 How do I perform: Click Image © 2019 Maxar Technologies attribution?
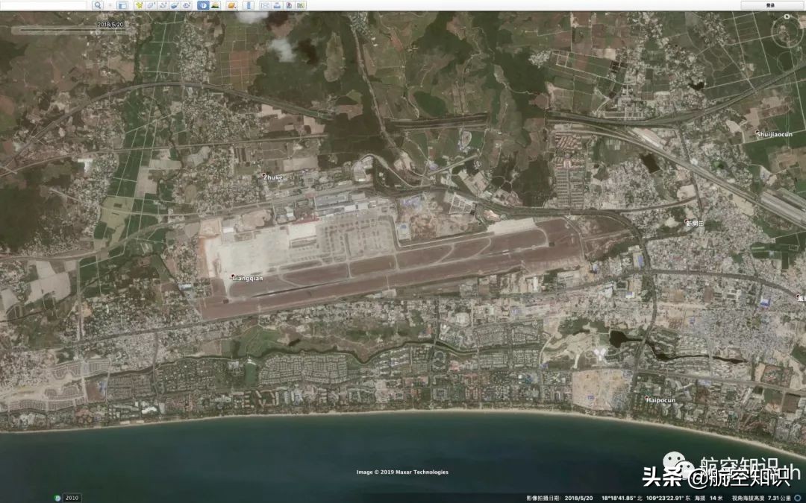point(402,472)
